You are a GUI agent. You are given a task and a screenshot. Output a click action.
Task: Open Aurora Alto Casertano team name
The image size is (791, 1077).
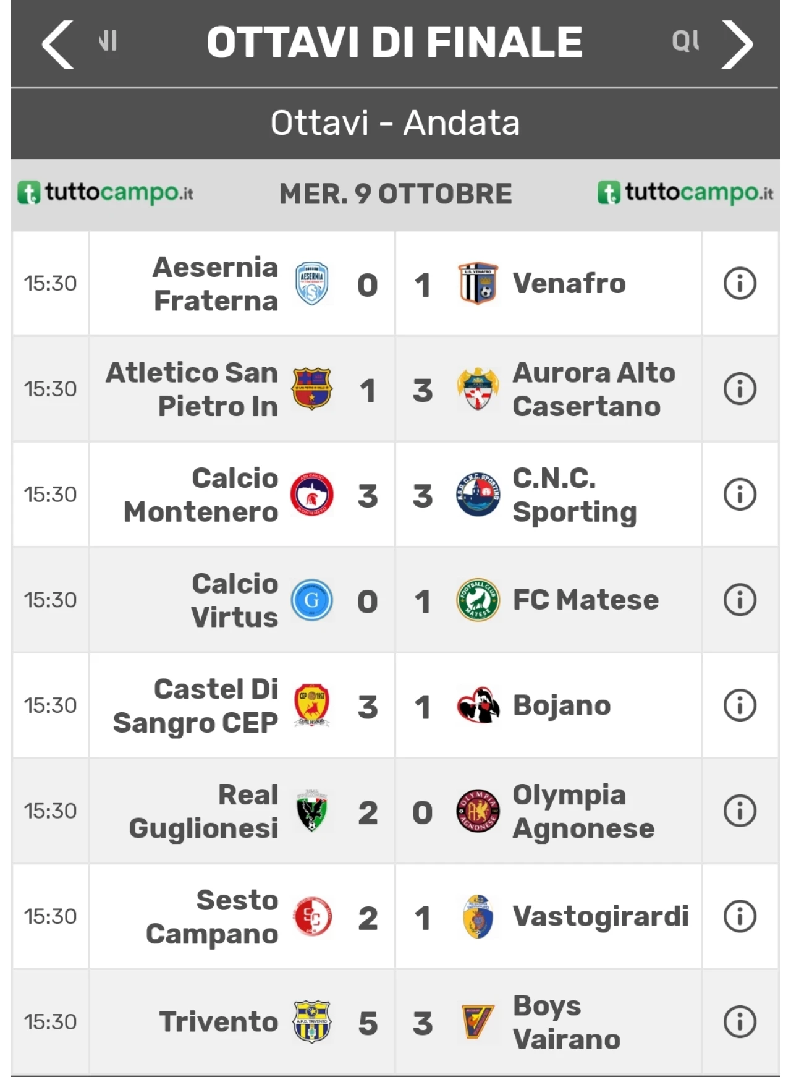[594, 390]
